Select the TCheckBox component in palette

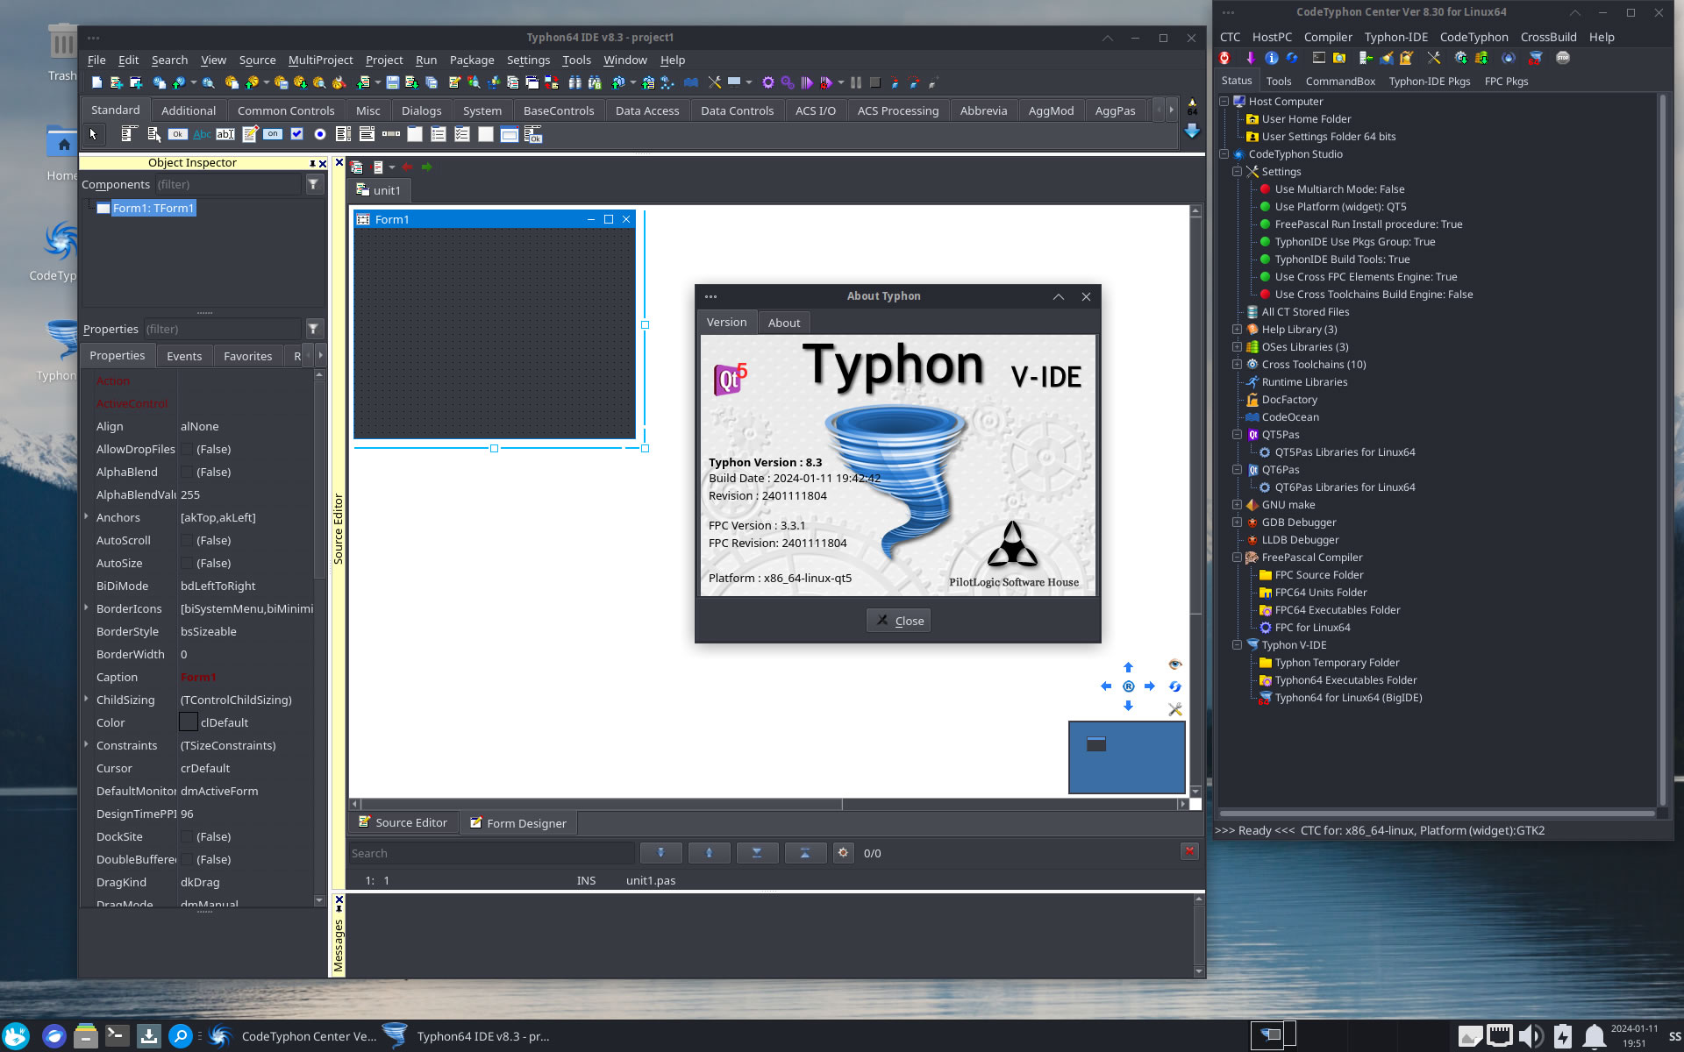pyautogui.click(x=296, y=134)
